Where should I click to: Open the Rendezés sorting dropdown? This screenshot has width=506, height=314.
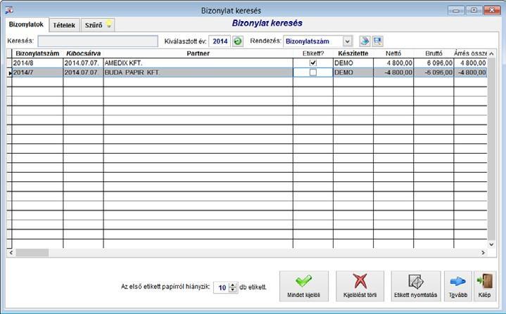click(x=347, y=41)
